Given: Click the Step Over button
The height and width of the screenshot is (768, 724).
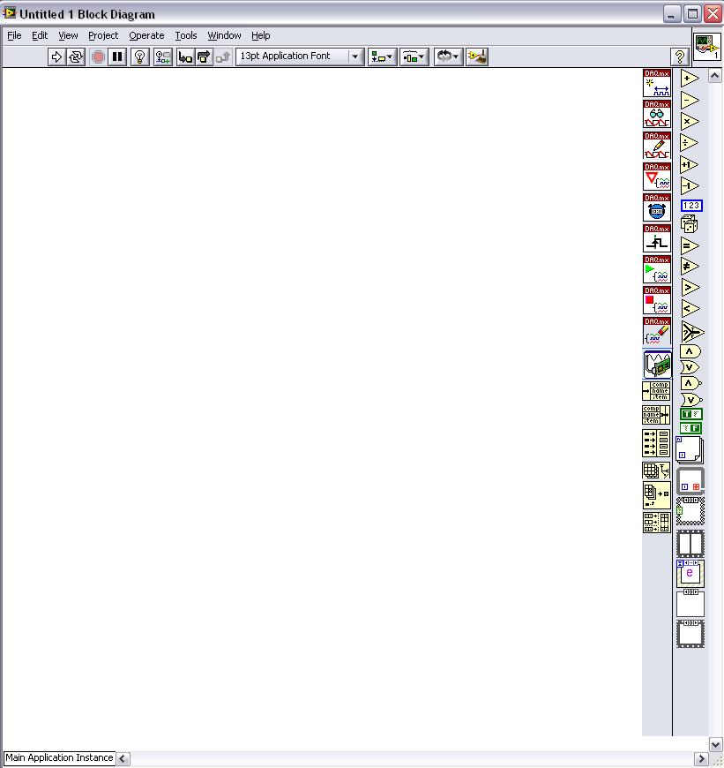Looking at the screenshot, I should pos(204,56).
